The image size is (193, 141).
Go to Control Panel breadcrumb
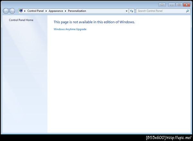click(35, 11)
